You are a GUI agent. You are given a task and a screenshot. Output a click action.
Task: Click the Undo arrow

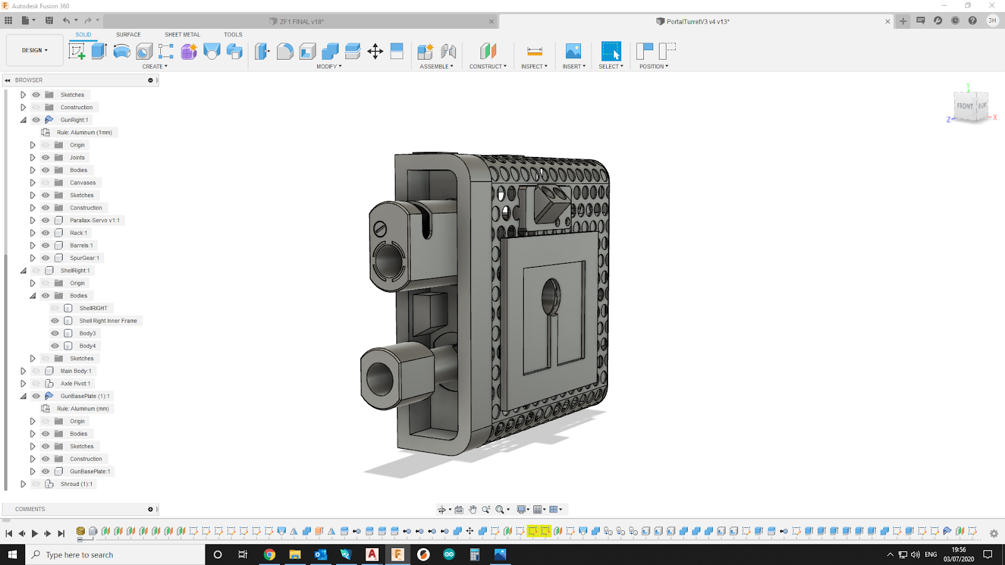[66, 21]
